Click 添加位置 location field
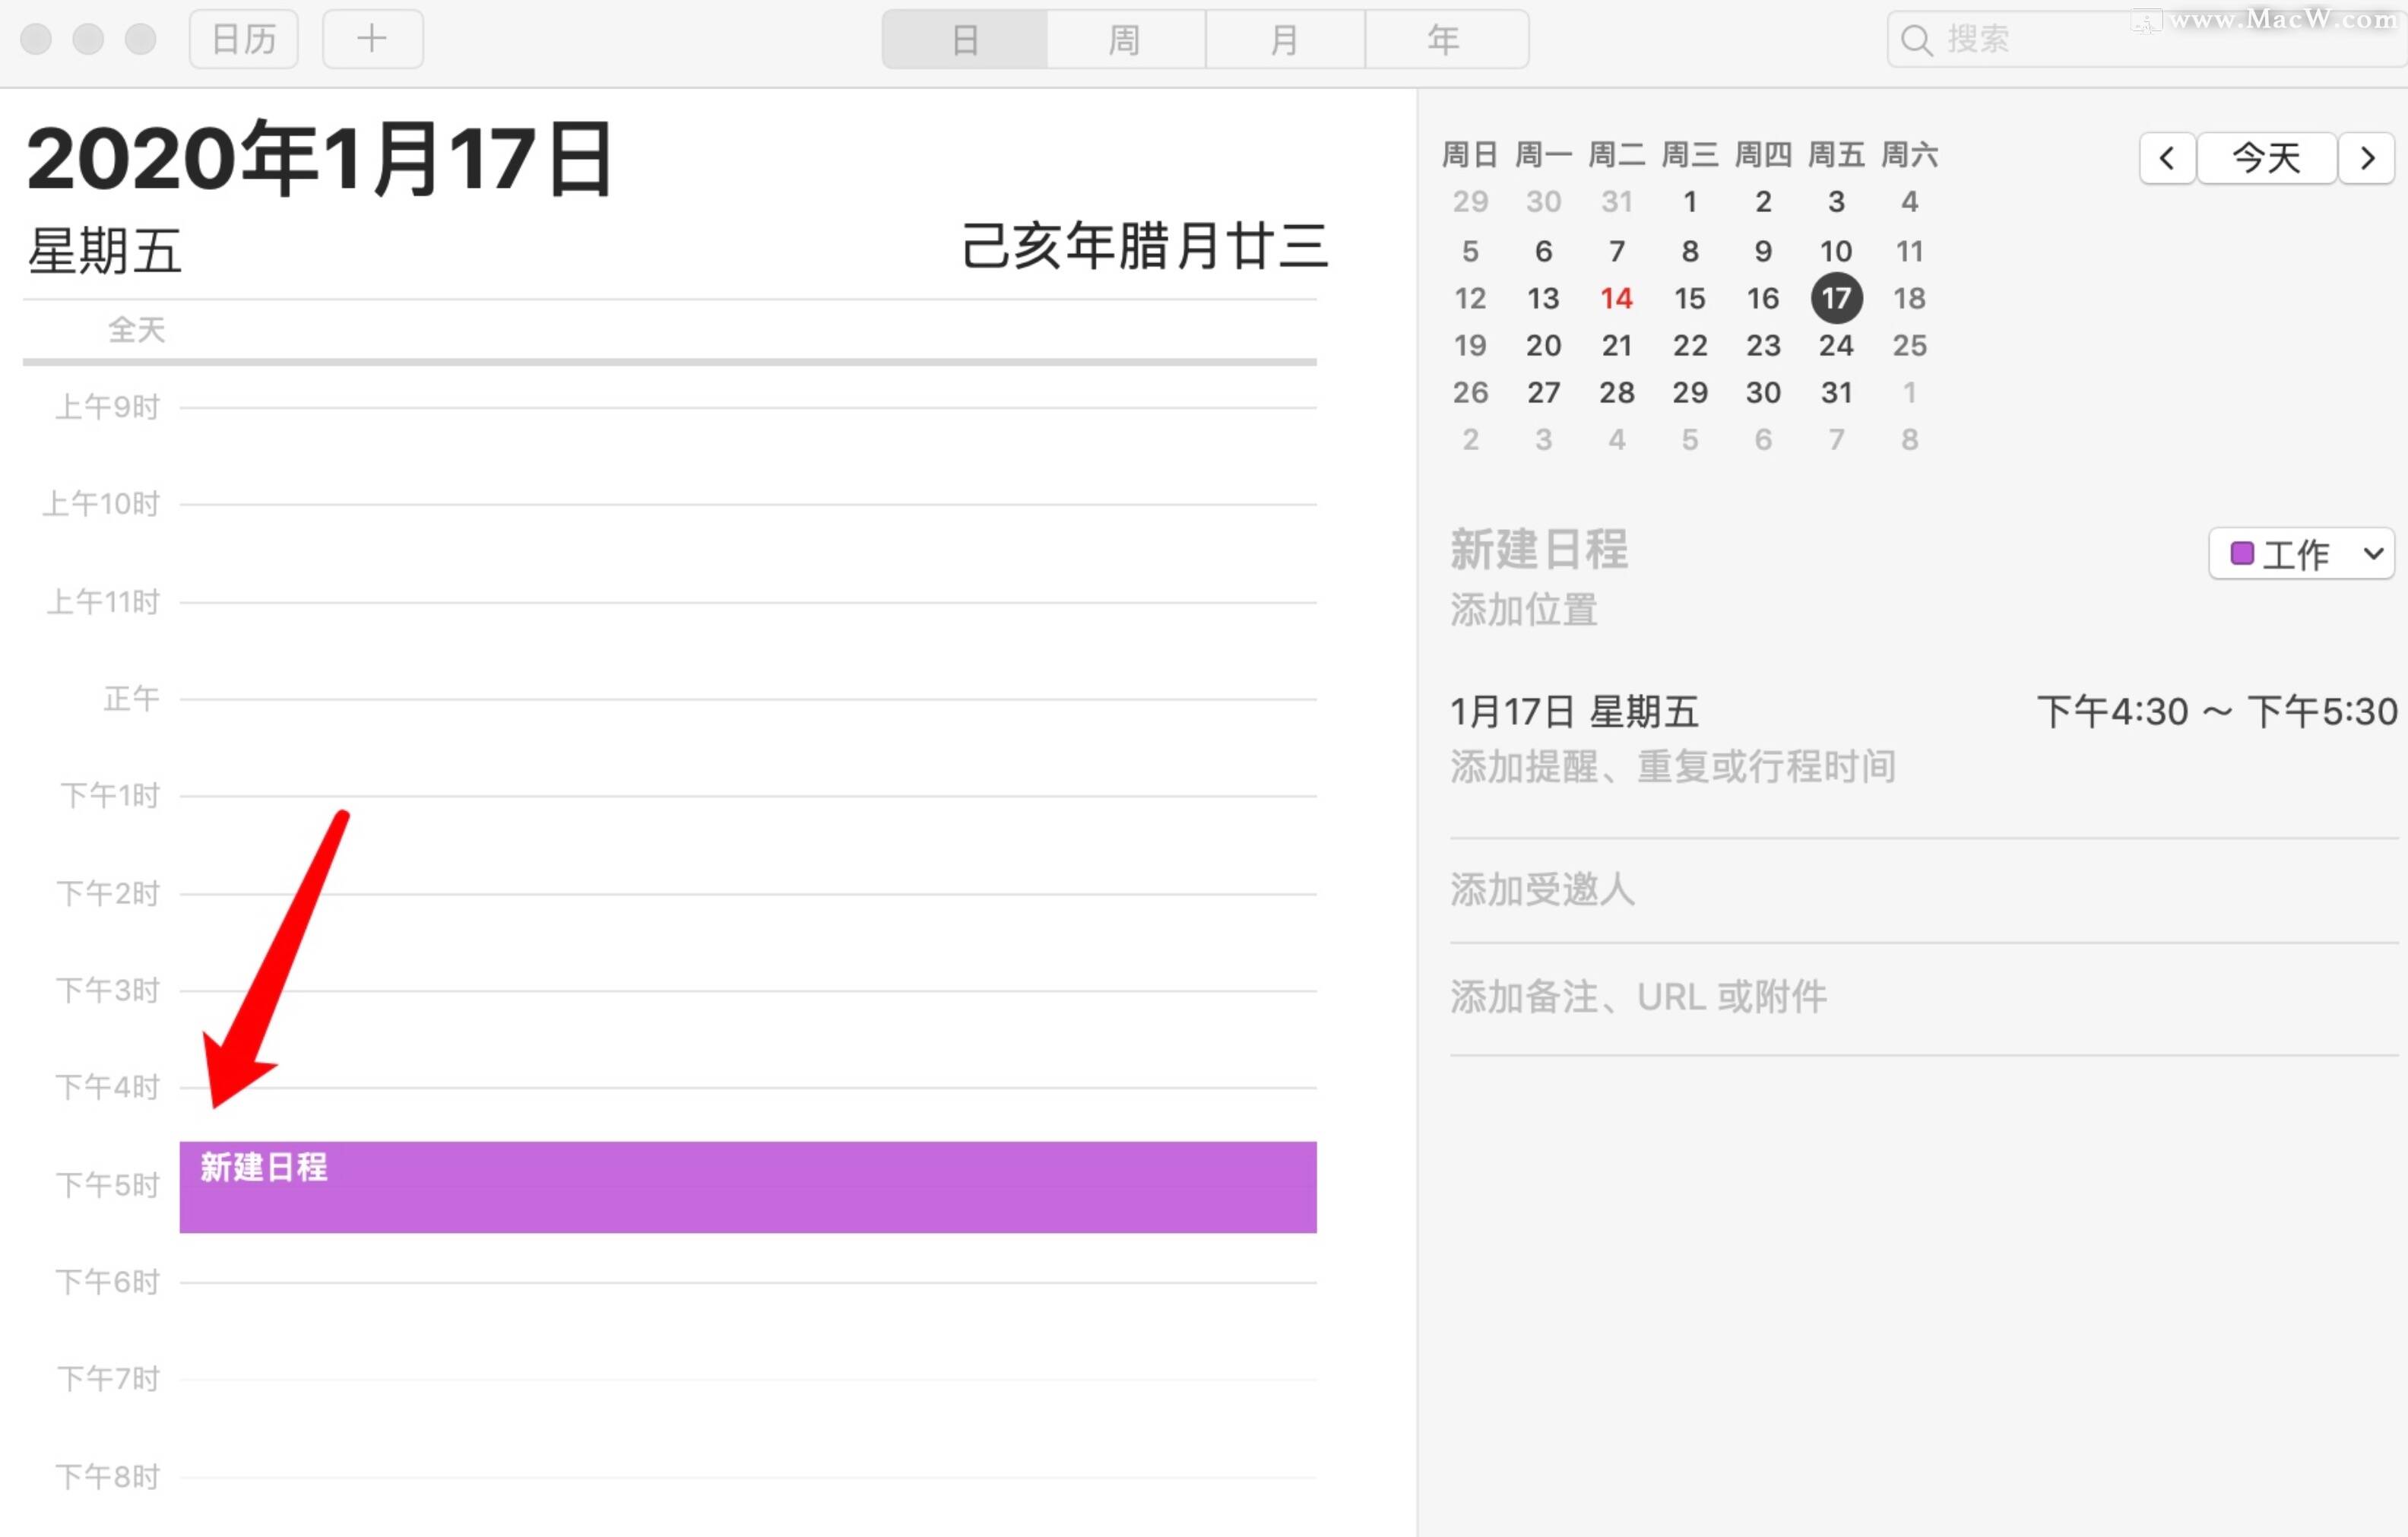2408x1537 pixels. pos(1524,609)
